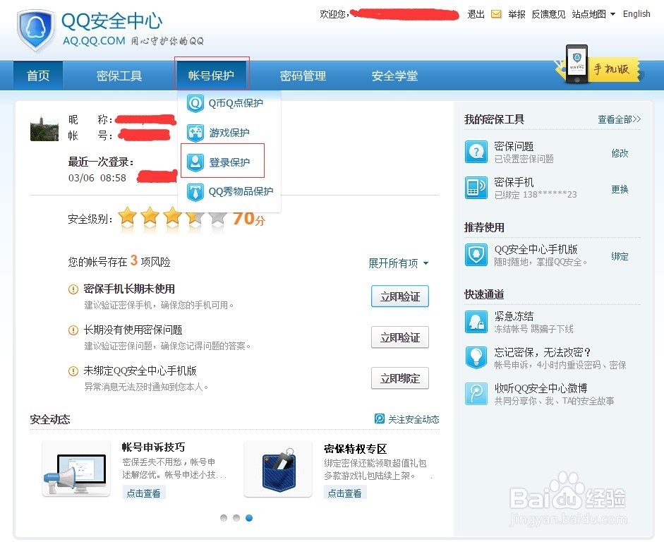This screenshot has height=542, width=664.
Task: Open 游戏保护 via its gamepad icon
Action: pyautogui.click(x=195, y=132)
